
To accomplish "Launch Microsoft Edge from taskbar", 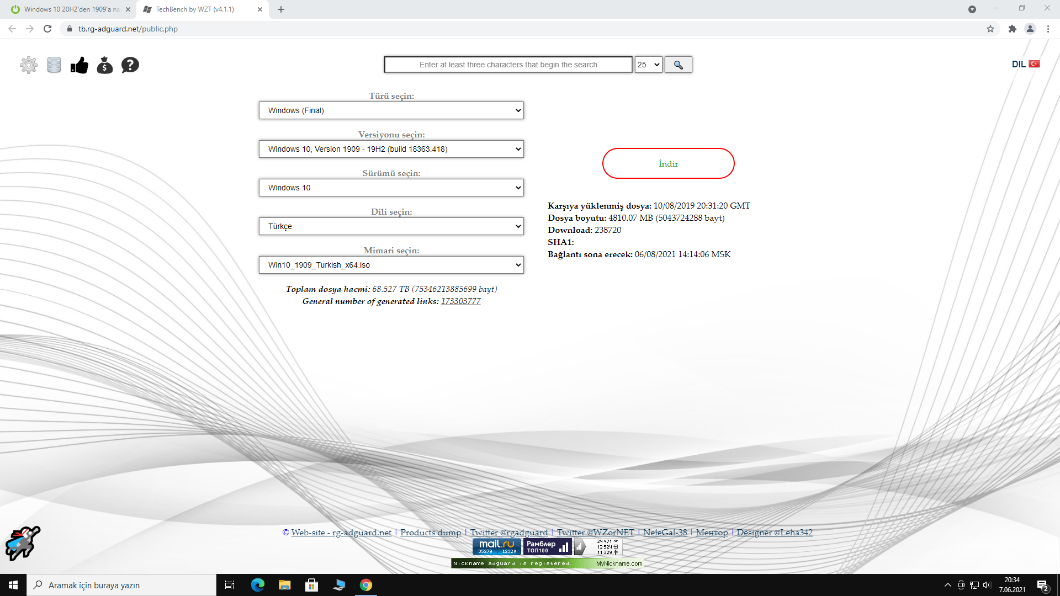I will [258, 585].
